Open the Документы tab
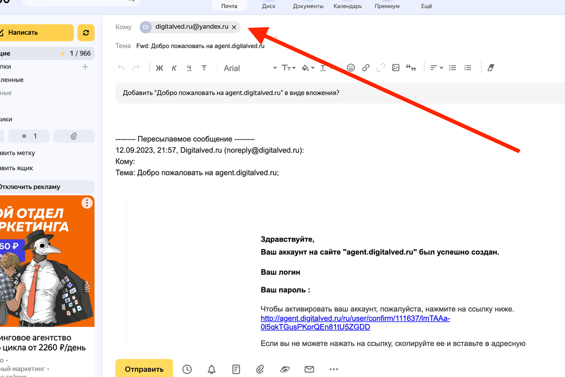The height and width of the screenshot is (377, 565). point(308,6)
